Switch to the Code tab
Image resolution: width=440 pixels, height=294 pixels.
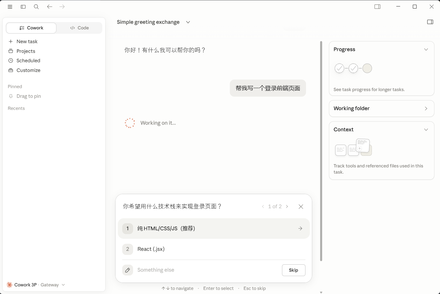tap(79, 28)
